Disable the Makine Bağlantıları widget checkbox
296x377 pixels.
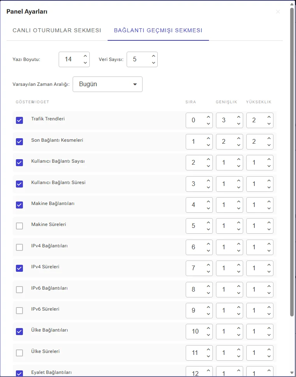pos(19,205)
